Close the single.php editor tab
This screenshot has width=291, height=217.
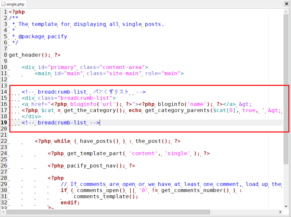tap(286, 4)
